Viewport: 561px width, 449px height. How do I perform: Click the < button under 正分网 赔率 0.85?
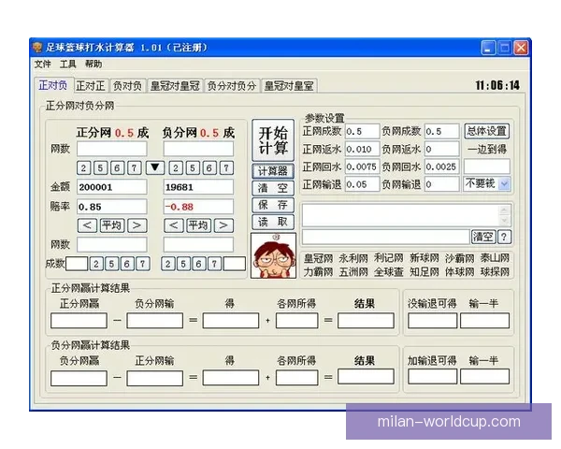click(x=87, y=225)
